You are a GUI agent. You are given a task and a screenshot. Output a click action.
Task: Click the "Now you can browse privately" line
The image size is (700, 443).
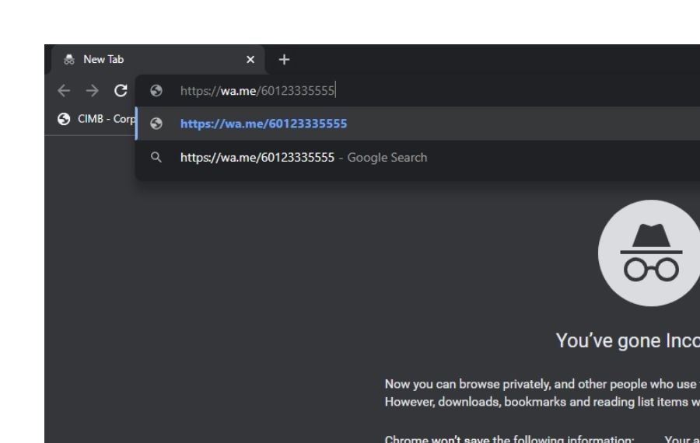click(x=542, y=384)
